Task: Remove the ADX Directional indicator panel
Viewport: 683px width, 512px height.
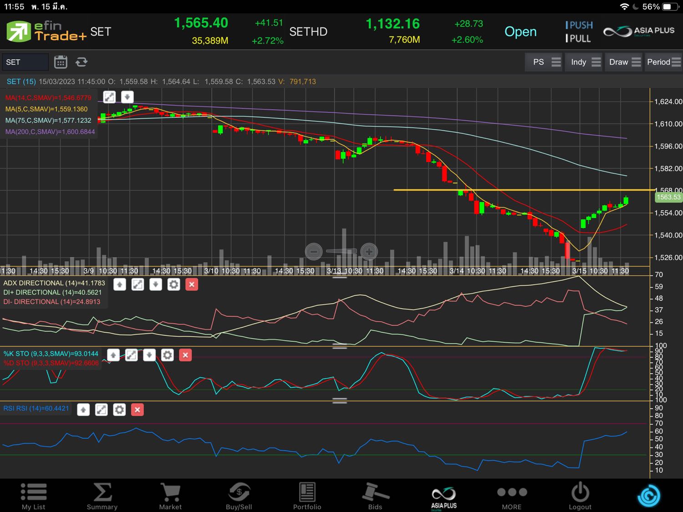Action: coord(192,284)
